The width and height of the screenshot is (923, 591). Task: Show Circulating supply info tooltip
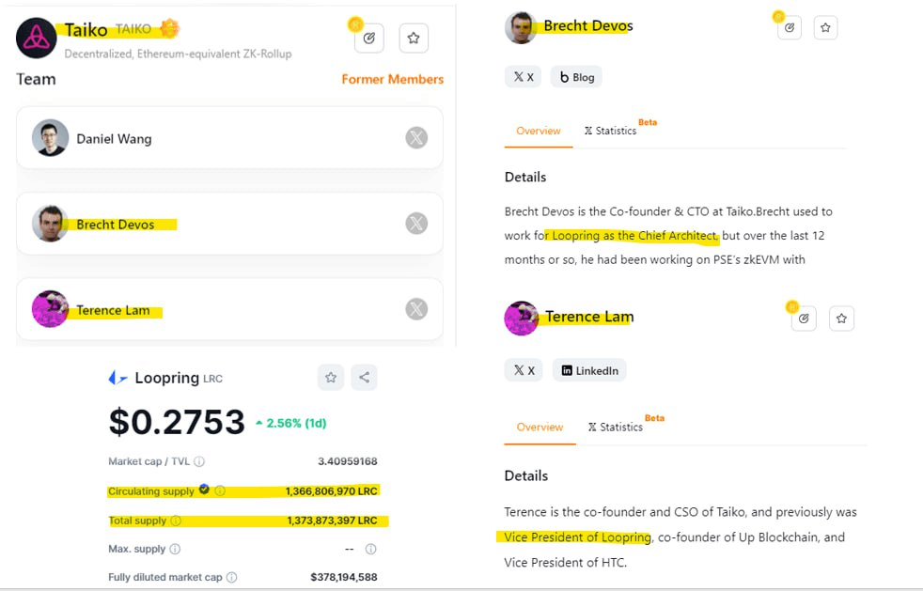coord(220,490)
